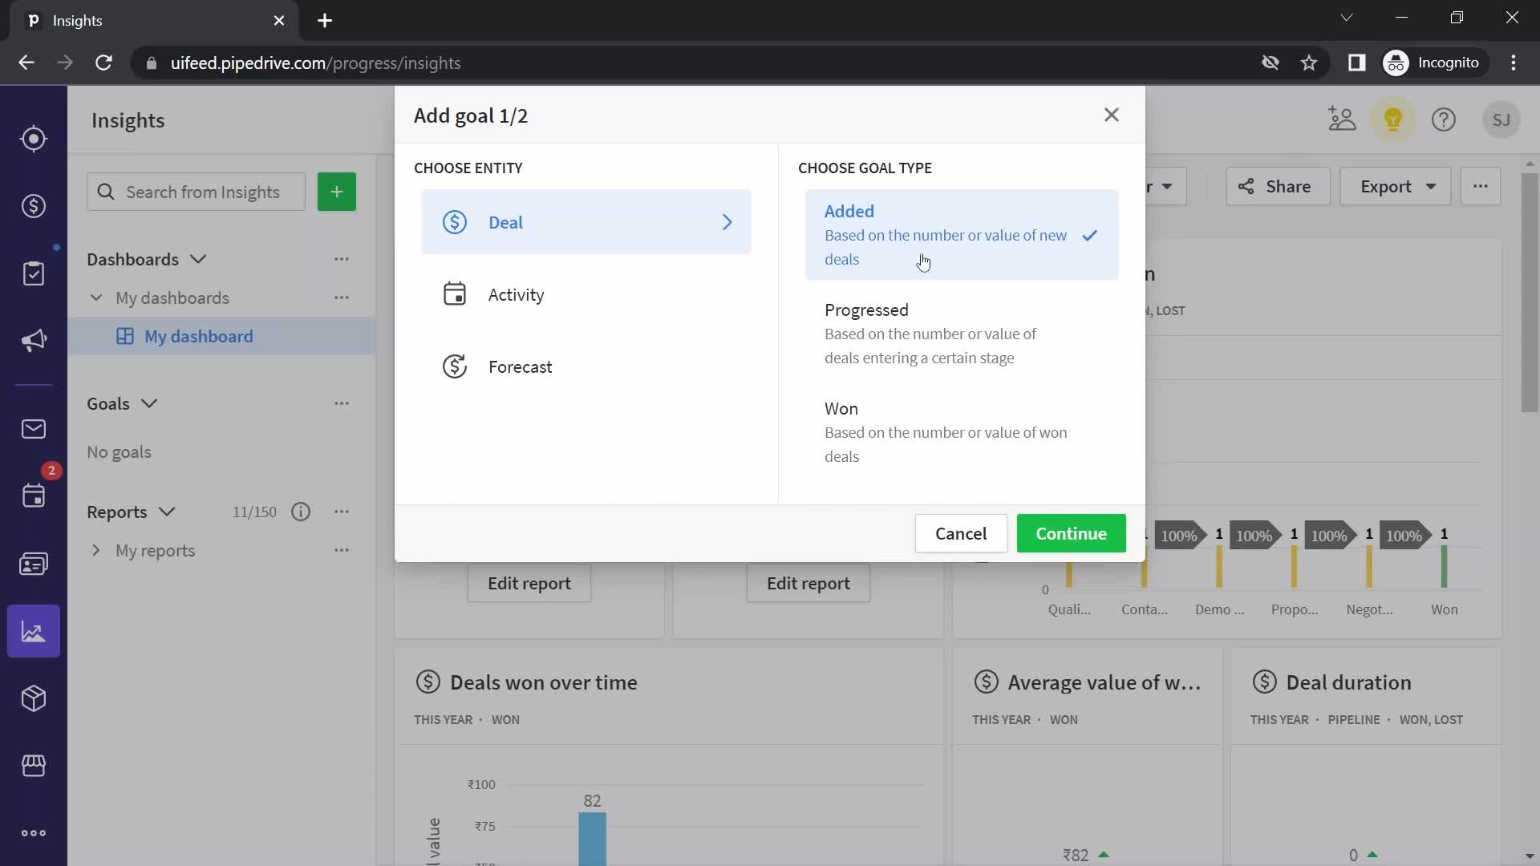Viewport: 1540px width, 866px height.
Task: Open Products box icon in sidebar
Action: 33,698
